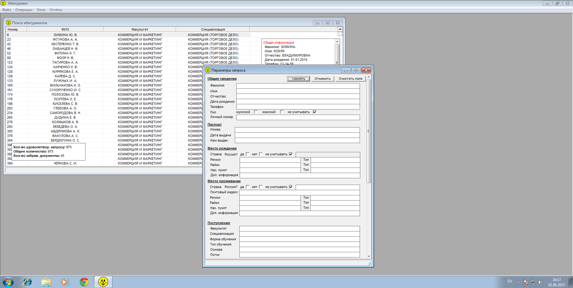Open the Операции menu
573x288 pixels.
click(24, 10)
